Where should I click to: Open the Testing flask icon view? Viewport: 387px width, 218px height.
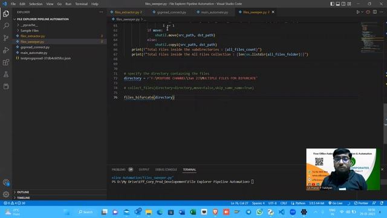pos(6,74)
